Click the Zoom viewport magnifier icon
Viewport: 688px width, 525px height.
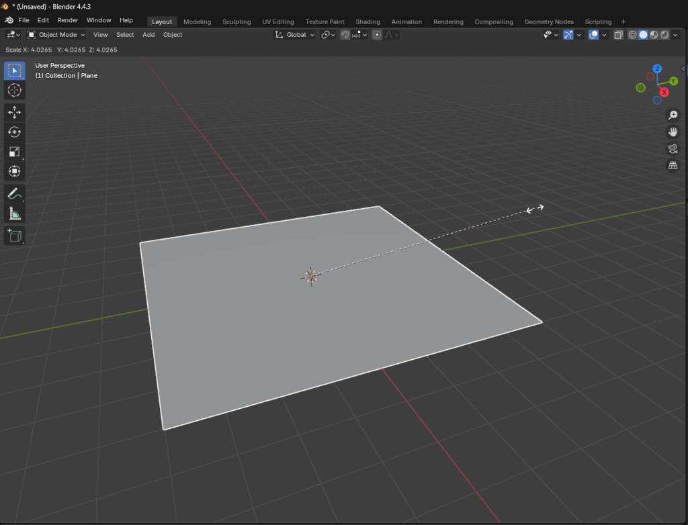(x=673, y=115)
